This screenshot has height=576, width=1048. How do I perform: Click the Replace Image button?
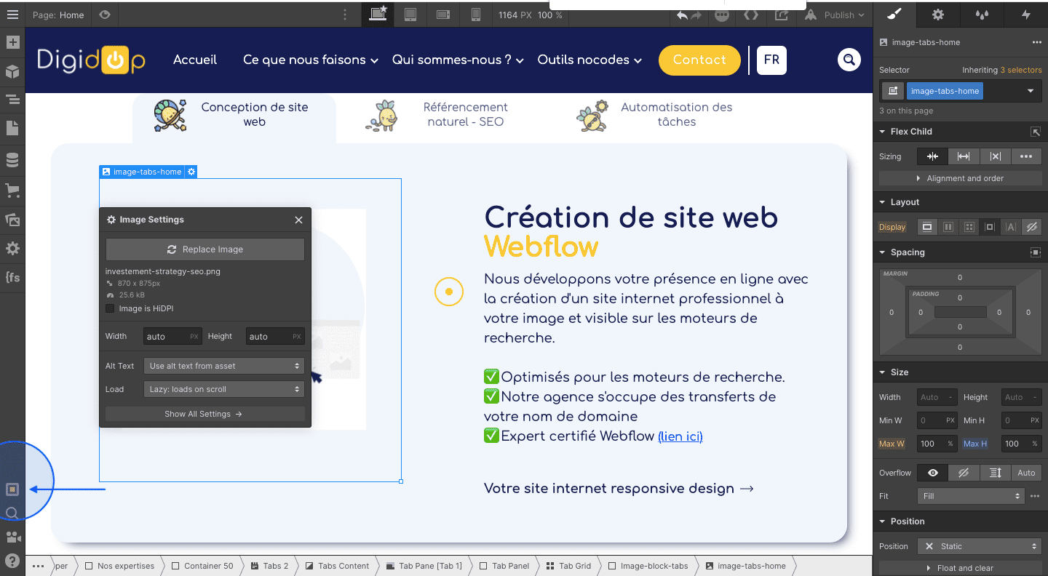(x=205, y=249)
